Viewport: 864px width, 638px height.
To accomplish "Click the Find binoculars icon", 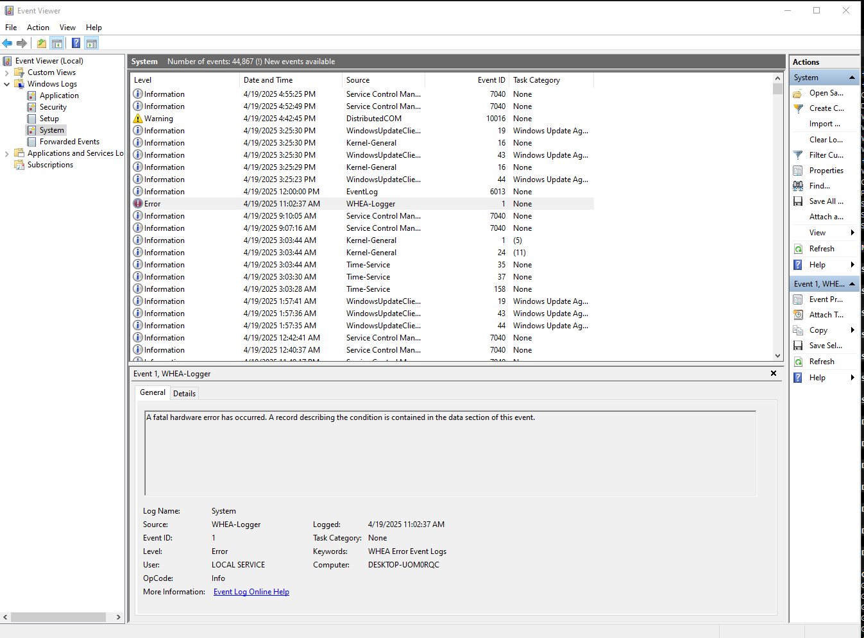I will click(798, 186).
